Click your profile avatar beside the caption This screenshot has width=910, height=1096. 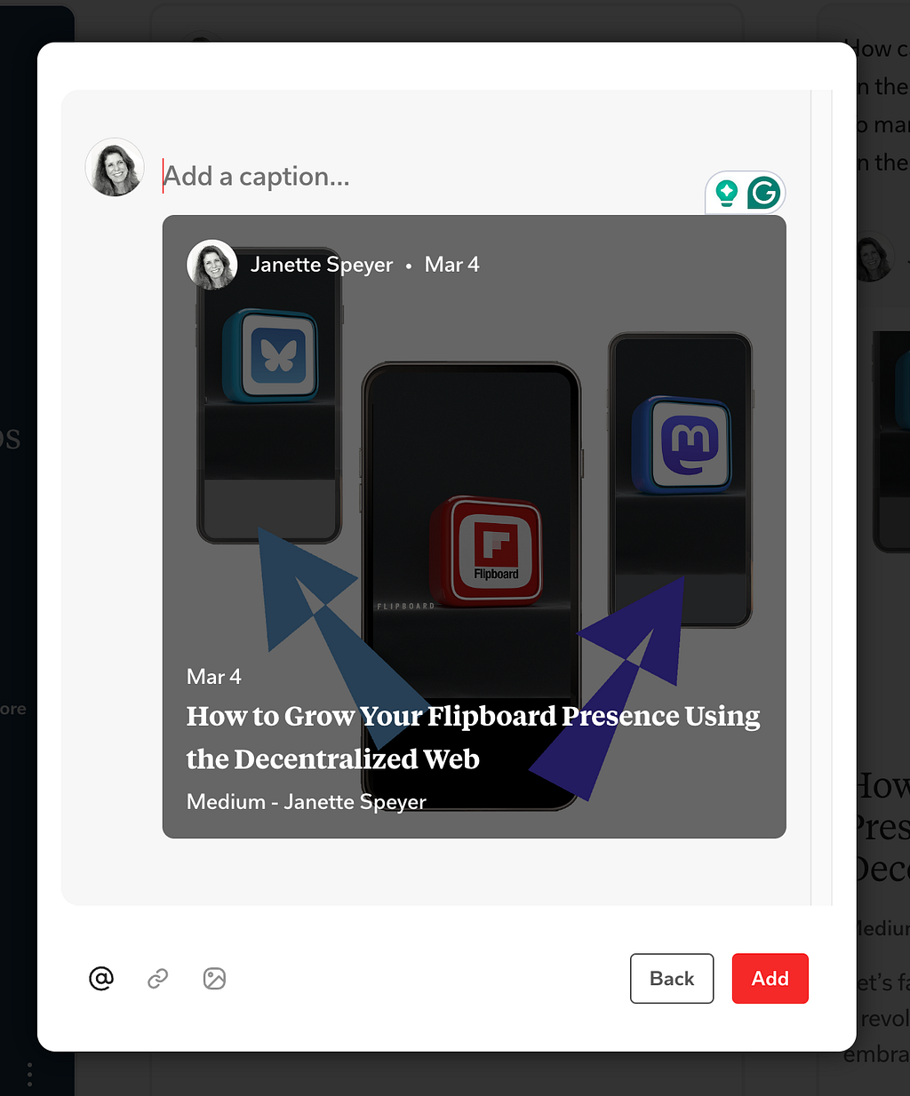click(115, 167)
